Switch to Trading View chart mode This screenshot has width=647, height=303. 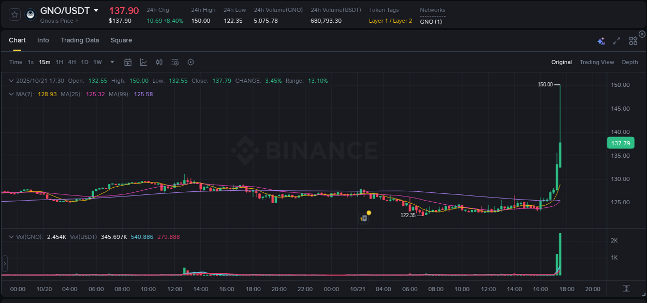(597, 62)
